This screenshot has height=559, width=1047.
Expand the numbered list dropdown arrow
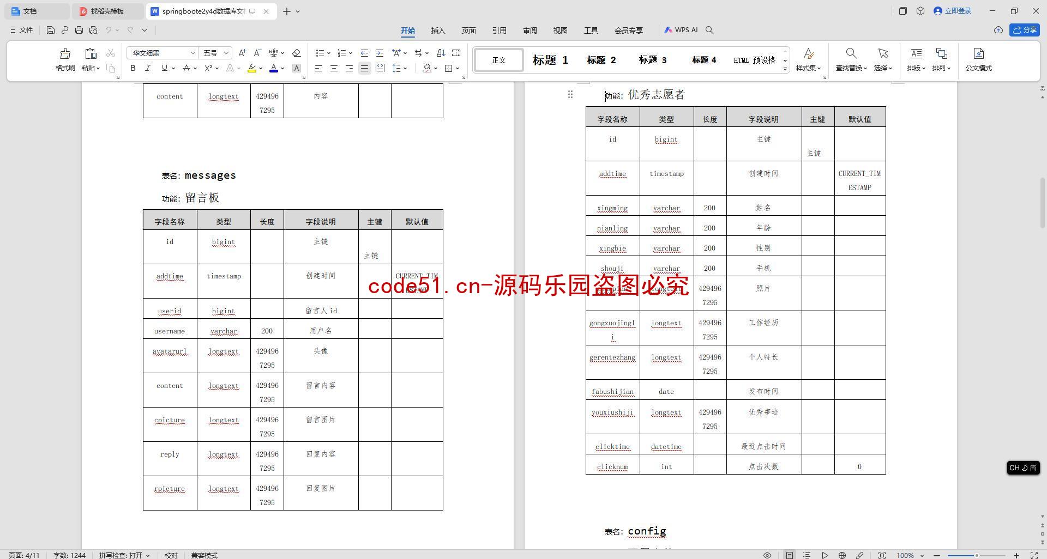point(351,53)
